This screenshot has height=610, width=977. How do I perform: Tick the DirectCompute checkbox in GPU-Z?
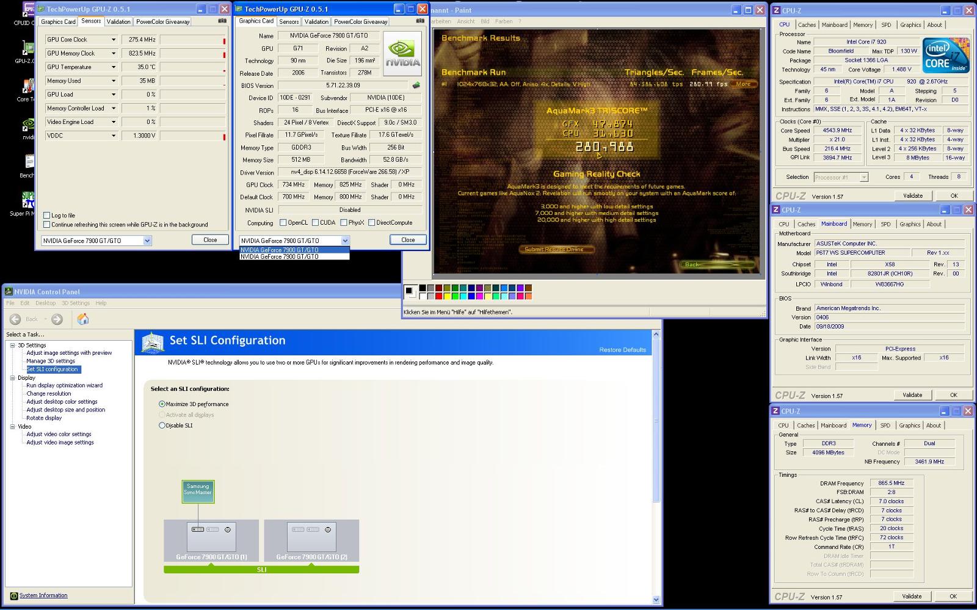[x=371, y=222]
